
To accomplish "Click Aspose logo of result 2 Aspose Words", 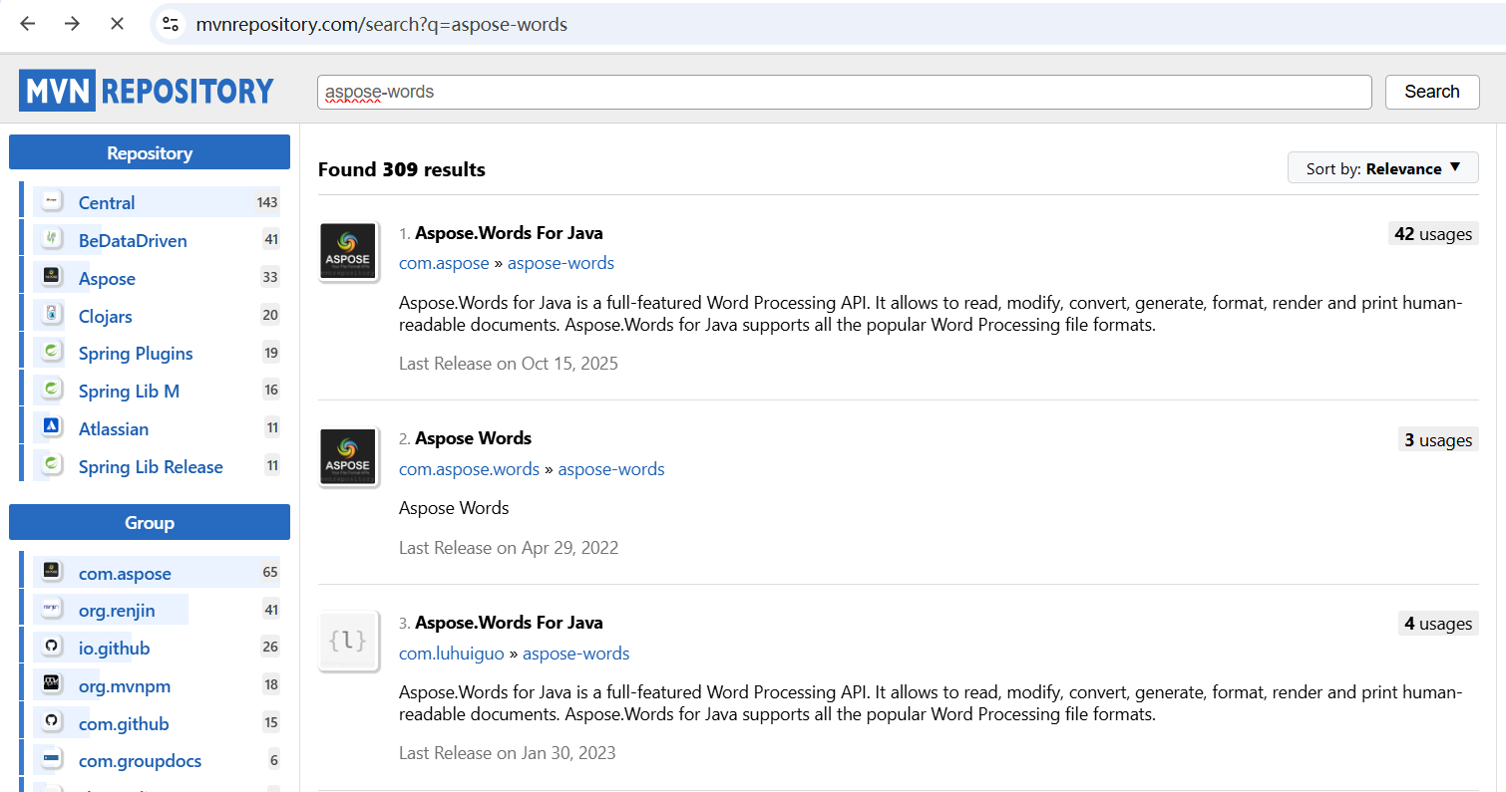I will [x=348, y=456].
